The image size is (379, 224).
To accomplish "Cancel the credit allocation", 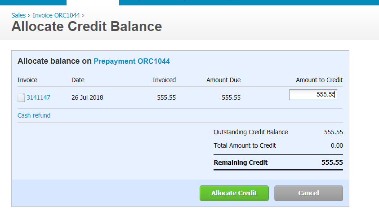I will click(x=308, y=193).
